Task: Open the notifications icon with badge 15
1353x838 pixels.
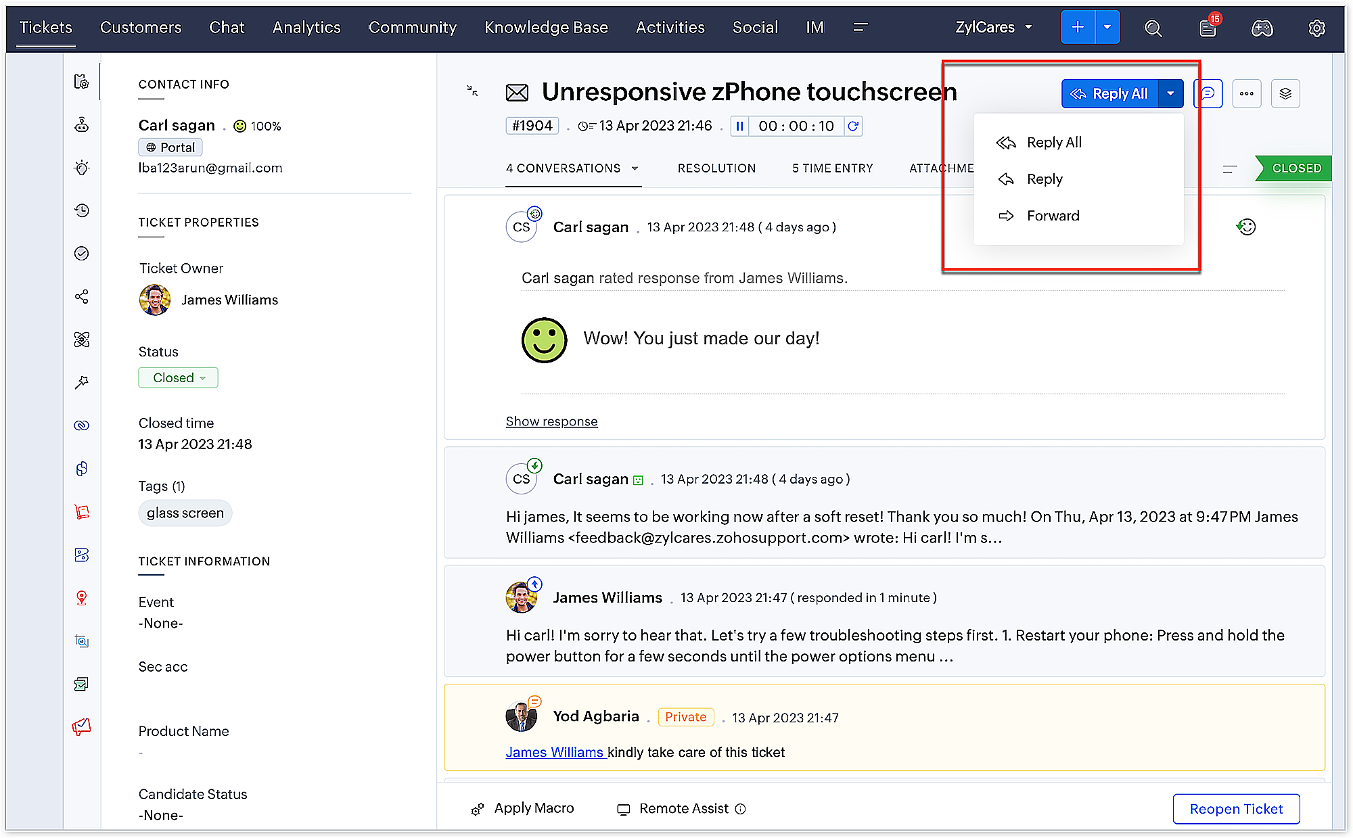Action: coord(1208,28)
